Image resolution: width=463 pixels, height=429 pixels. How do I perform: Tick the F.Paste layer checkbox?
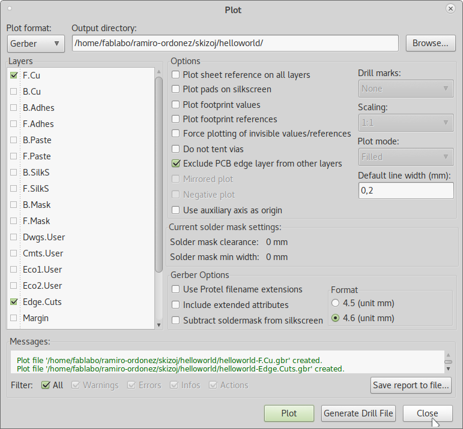click(x=14, y=156)
